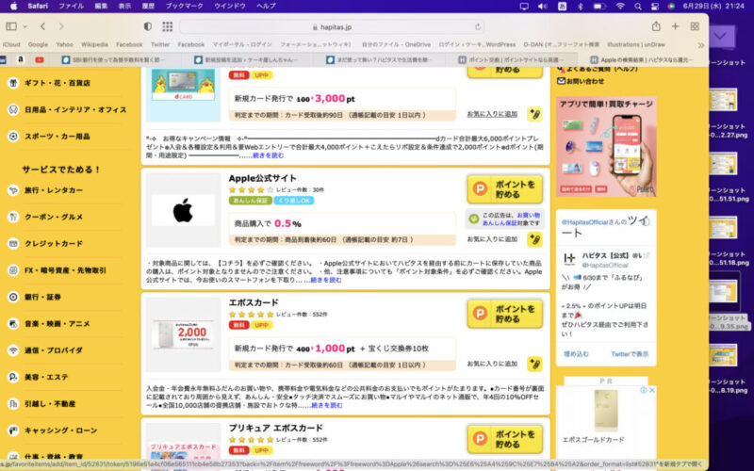Viewport: 754px width, 471px height.
Task: Show the tab overview icon
Action: 695,26
